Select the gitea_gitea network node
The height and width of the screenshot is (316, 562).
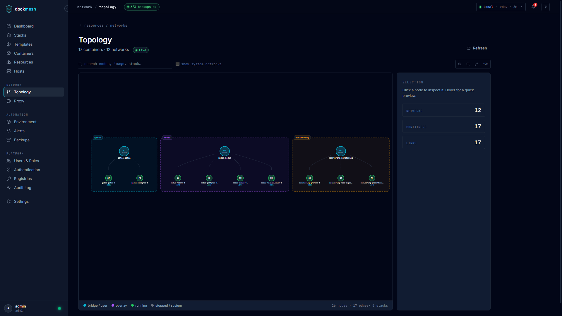point(124,151)
